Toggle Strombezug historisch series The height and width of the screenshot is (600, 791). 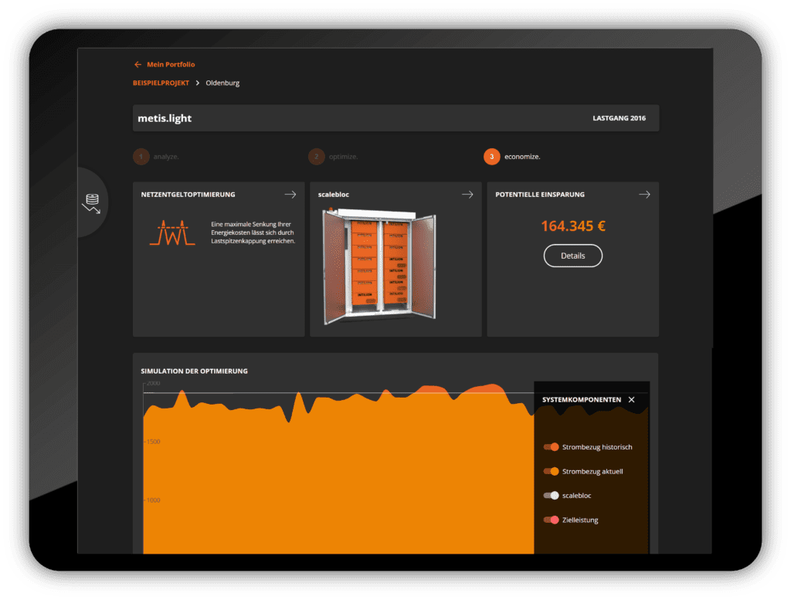pos(551,447)
